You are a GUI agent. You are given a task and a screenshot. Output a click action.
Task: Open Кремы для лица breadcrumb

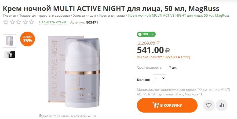coord(112,16)
